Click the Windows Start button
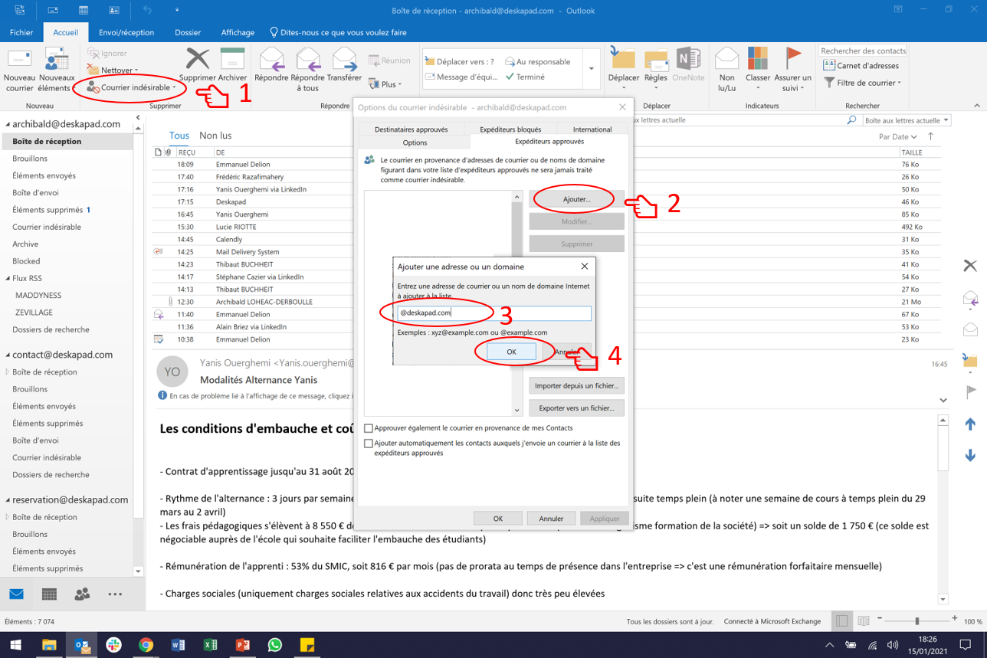This screenshot has width=987, height=658. [15, 645]
